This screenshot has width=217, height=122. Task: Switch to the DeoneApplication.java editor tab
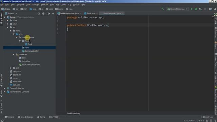click(69, 14)
